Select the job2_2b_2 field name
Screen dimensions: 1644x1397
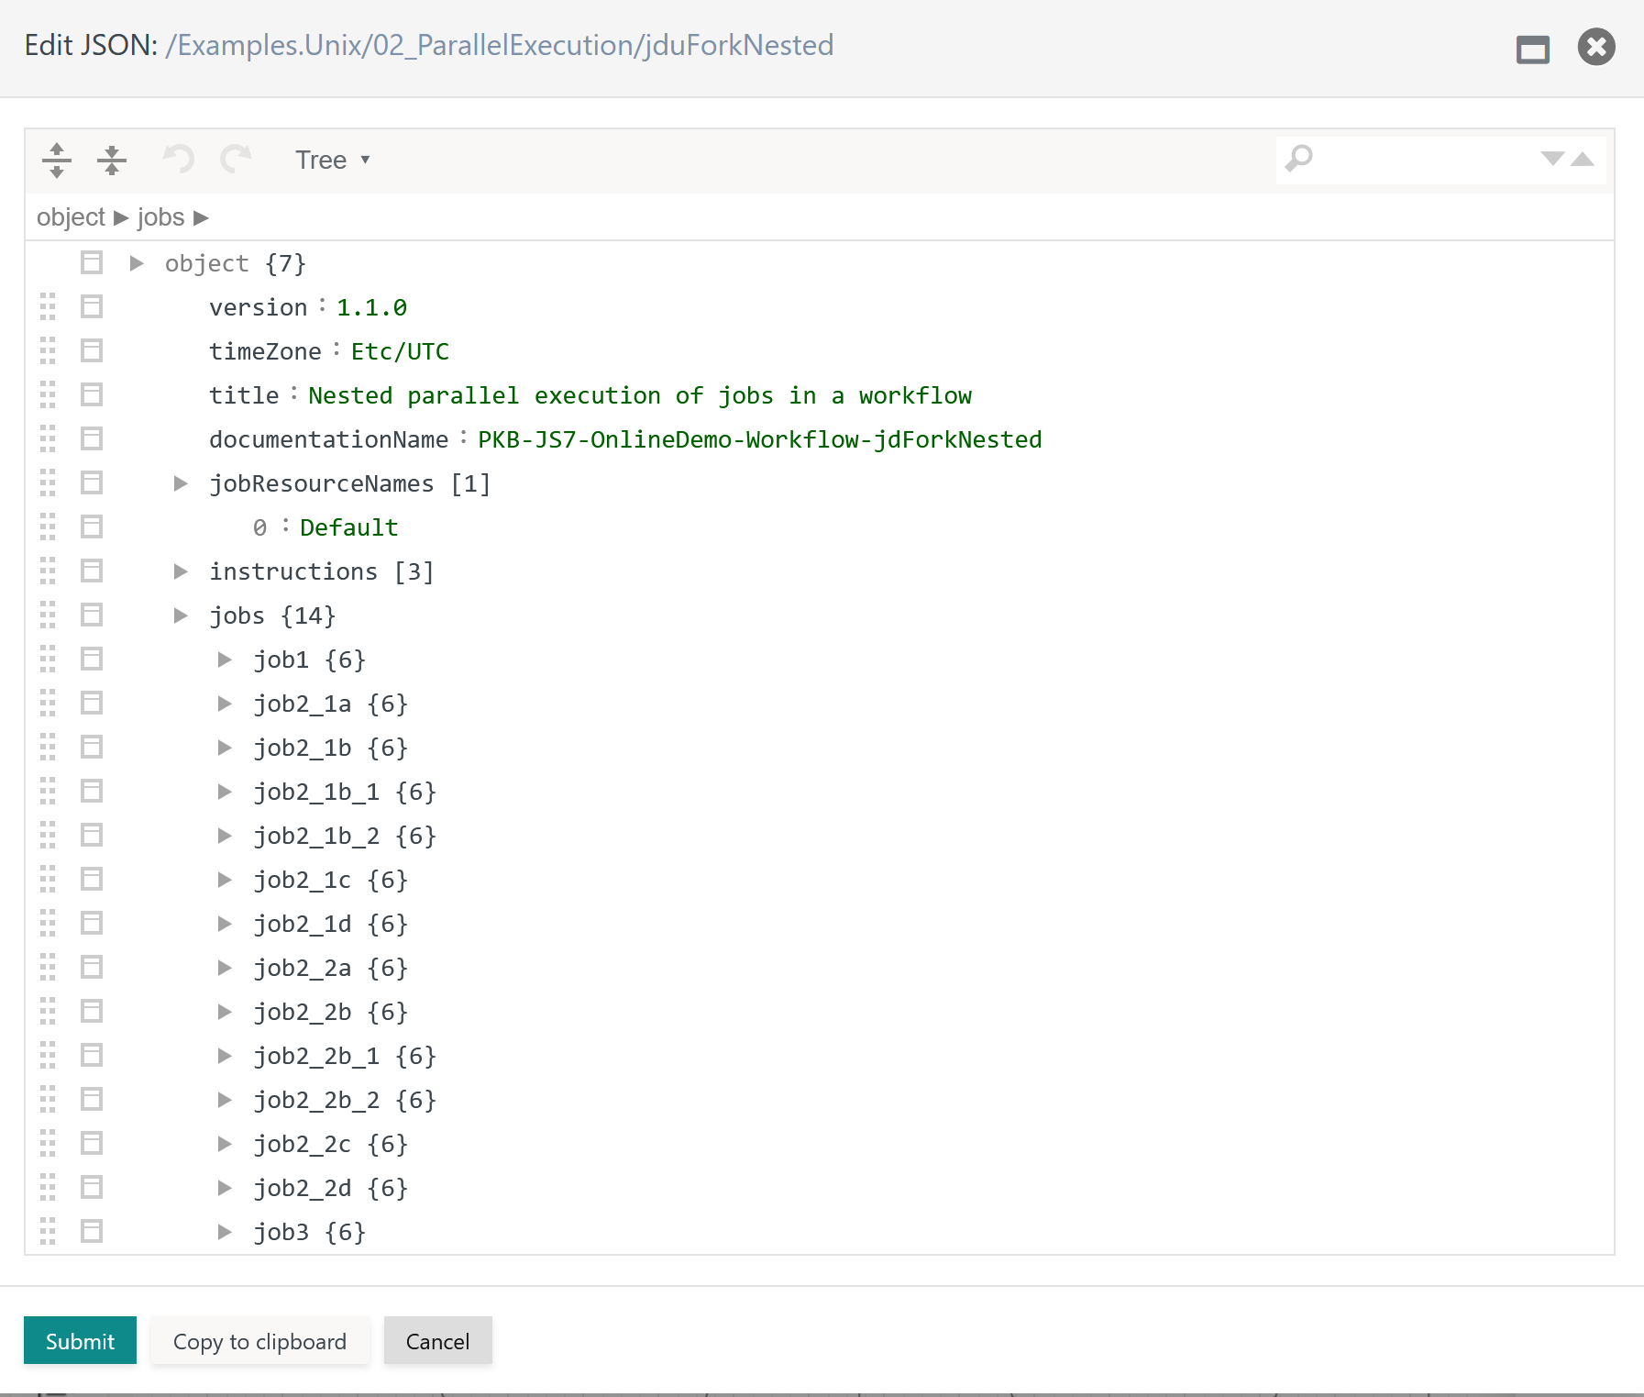(x=316, y=1100)
